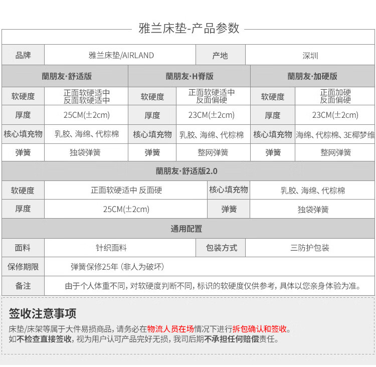Click the title 雅兰床垫-产品参数
The image size is (376, 367).
point(189,28)
